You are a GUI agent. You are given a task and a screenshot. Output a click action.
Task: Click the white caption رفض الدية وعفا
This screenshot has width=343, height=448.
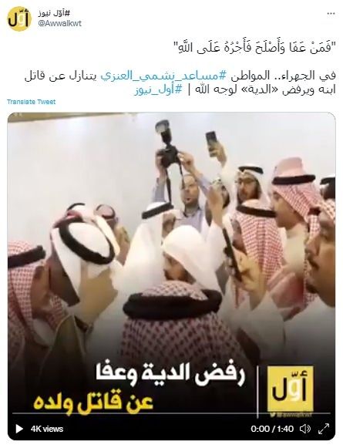[x=170, y=375]
